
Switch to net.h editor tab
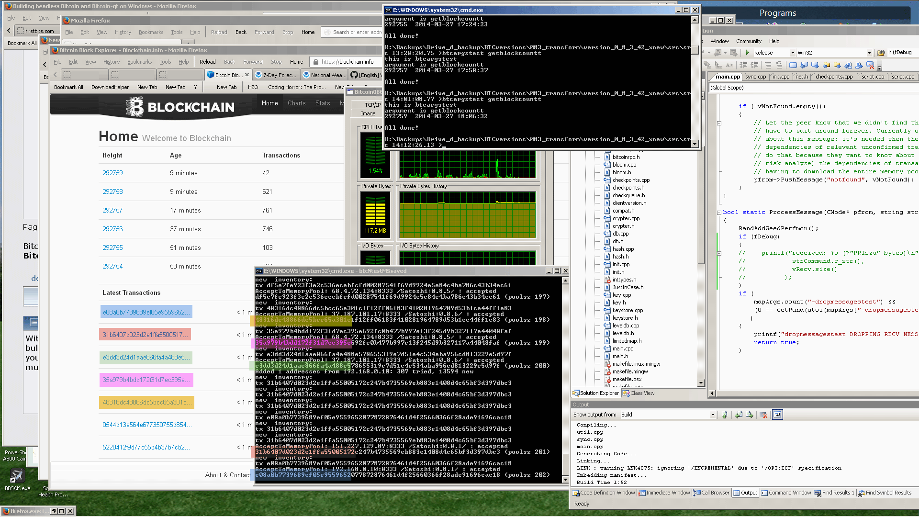[x=802, y=77]
